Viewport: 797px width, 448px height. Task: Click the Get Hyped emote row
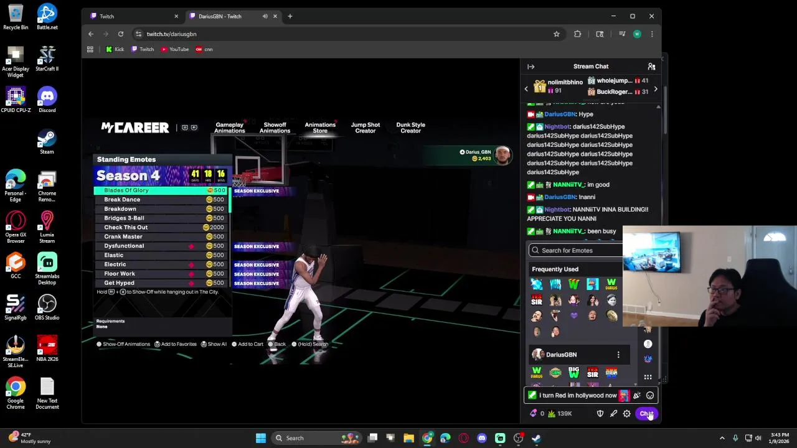(x=162, y=283)
